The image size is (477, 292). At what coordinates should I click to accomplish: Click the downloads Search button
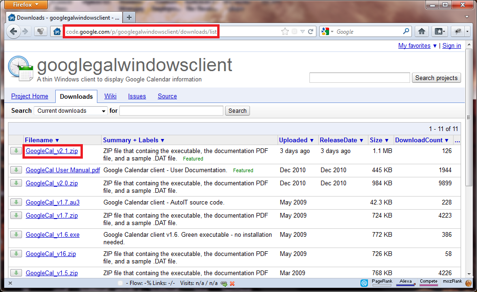[x=237, y=111]
